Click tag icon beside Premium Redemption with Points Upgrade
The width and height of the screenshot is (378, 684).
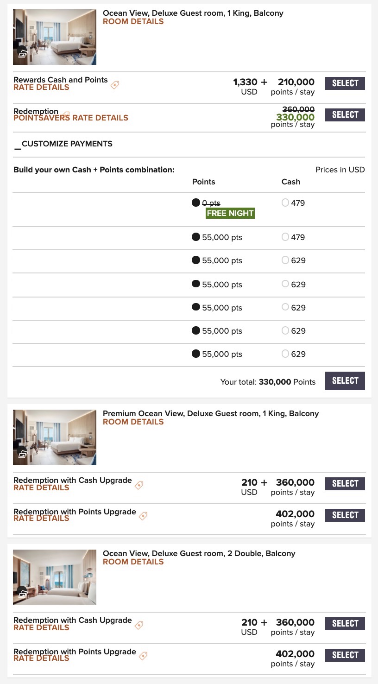point(143,516)
